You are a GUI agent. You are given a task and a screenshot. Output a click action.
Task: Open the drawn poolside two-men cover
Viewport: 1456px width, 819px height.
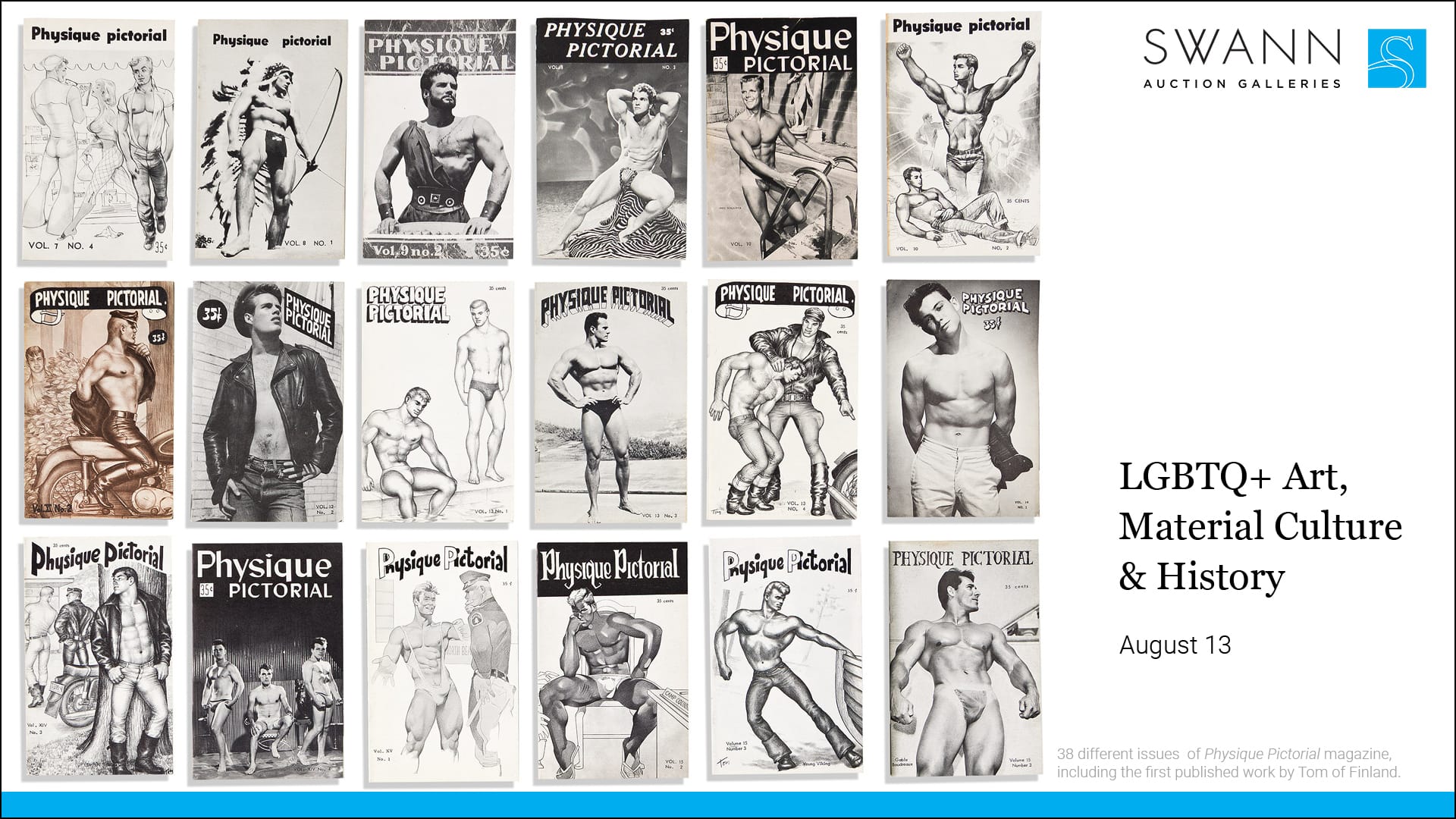[438, 402]
